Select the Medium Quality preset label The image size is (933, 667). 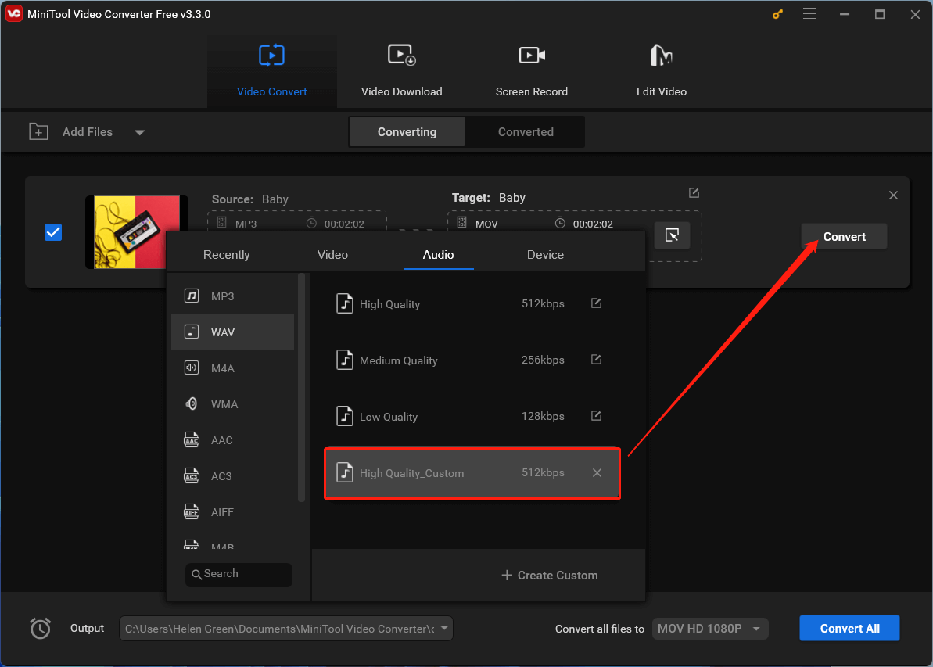pyautogui.click(x=399, y=360)
